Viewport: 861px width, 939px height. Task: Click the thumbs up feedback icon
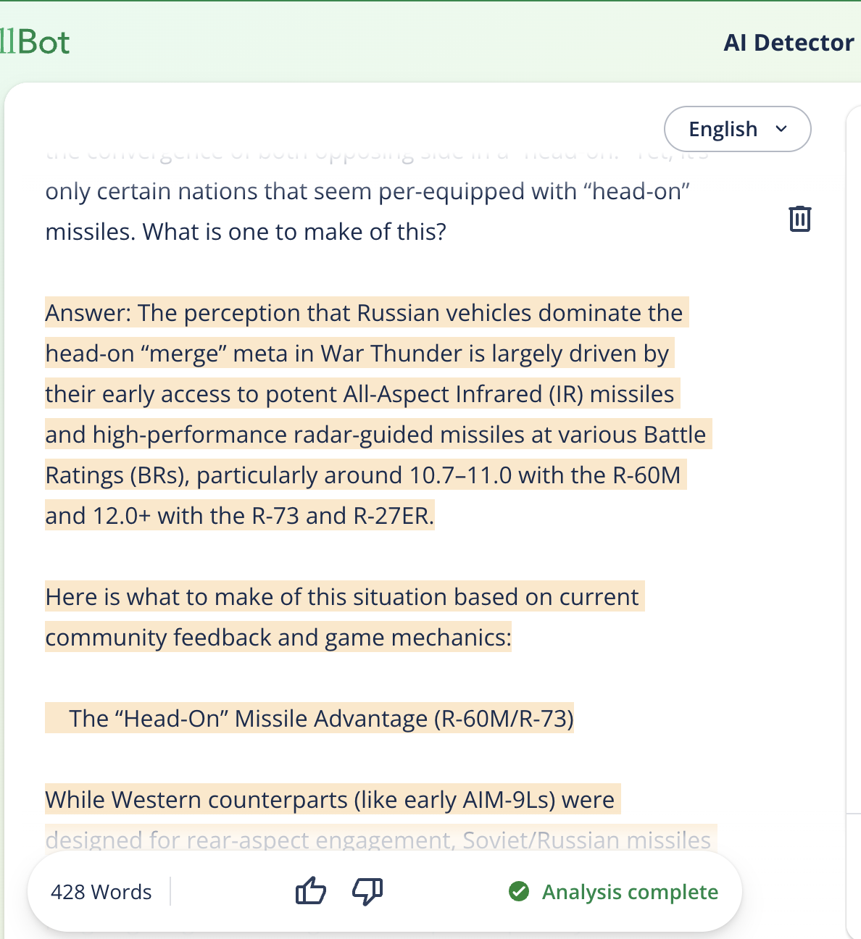tap(311, 891)
